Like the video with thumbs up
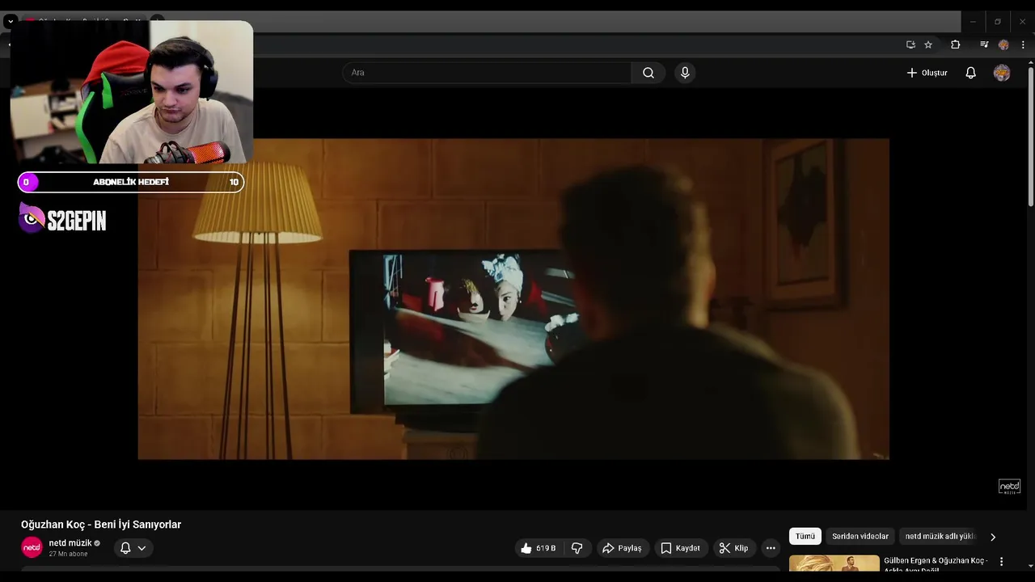Viewport: 1035px width, 582px height. pos(539,548)
